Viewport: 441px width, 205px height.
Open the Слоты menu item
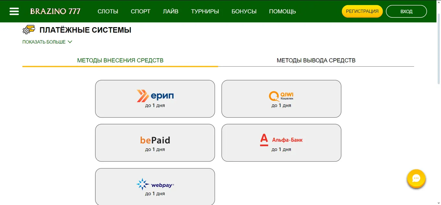click(x=108, y=11)
